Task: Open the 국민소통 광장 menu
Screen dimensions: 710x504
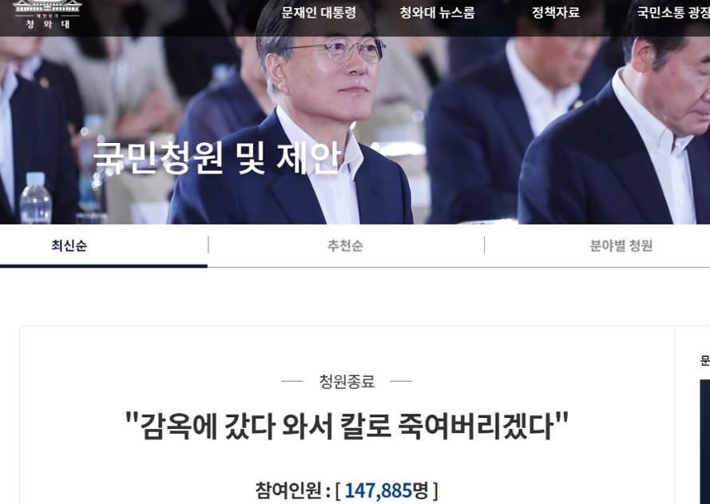Action: [673, 12]
